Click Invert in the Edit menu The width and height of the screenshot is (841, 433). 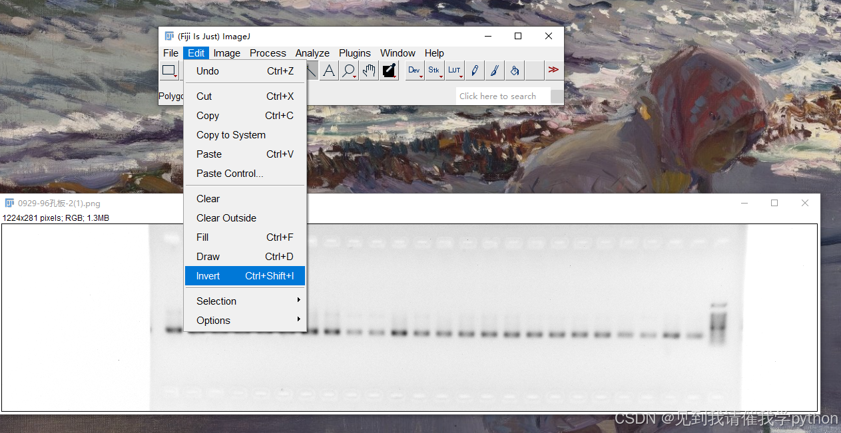click(x=245, y=276)
